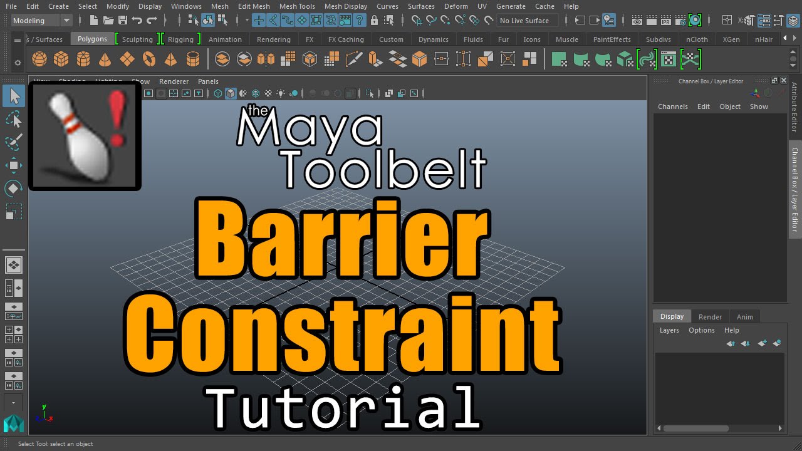This screenshot has width=802, height=451.
Task: Create a polygon Cube from the shelf
Action: click(x=61, y=60)
